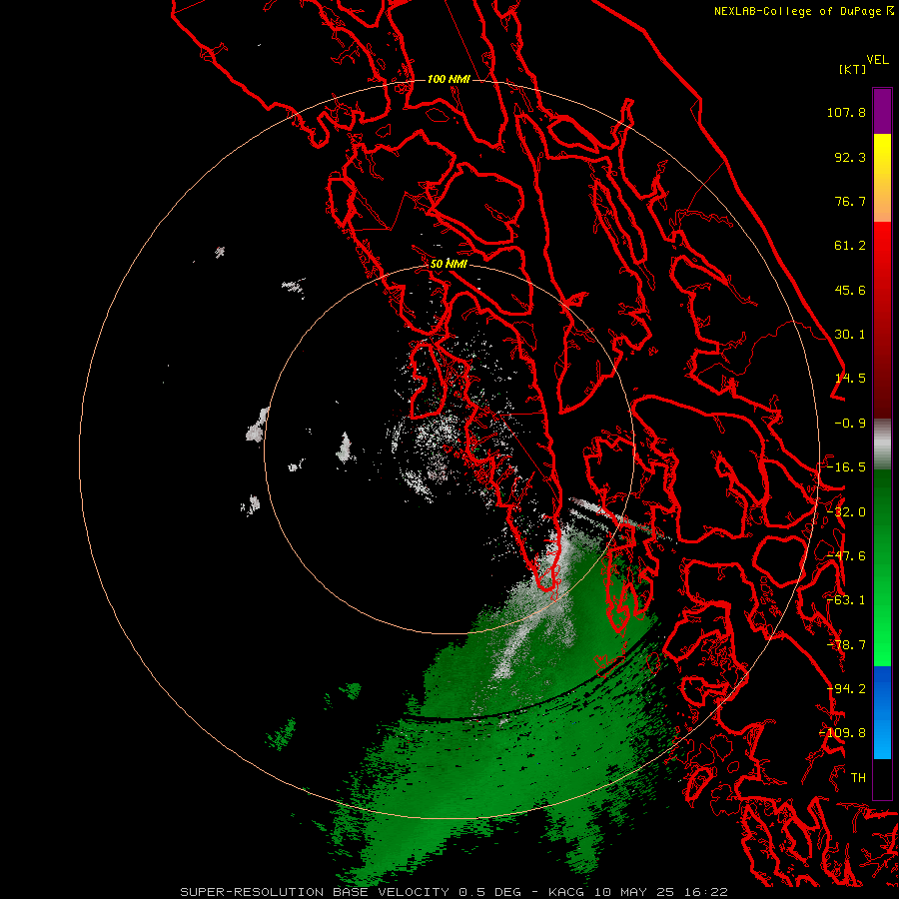Select the 92.3 legend value
Screen dimensions: 899x899
pos(850,157)
